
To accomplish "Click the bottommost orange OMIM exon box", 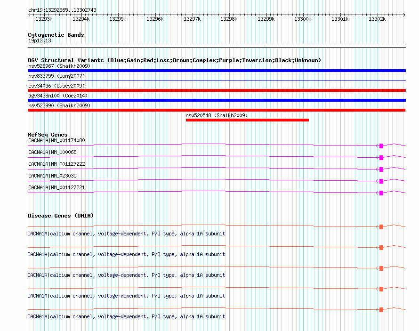I will point(381,310).
